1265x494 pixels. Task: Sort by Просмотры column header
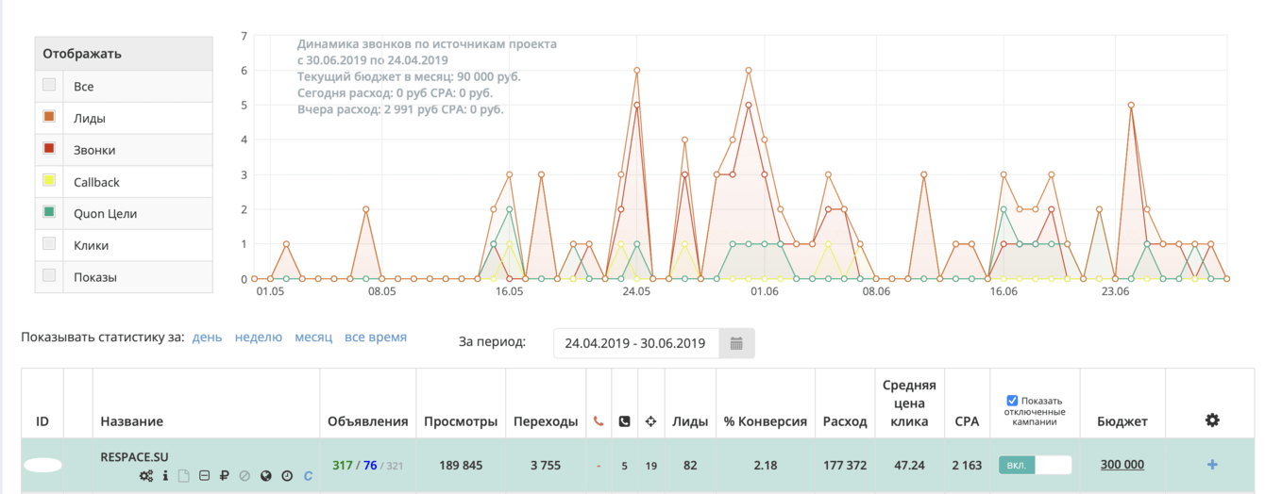[x=461, y=421]
